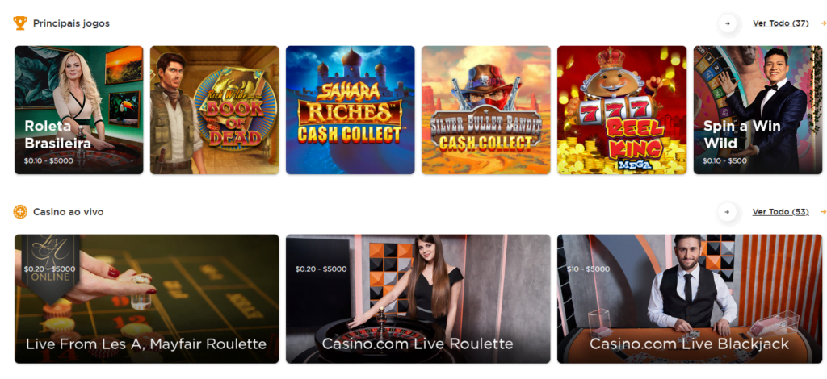Join Live From Les A, Mayfair Roulette
The width and height of the screenshot is (827, 379).
click(147, 298)
